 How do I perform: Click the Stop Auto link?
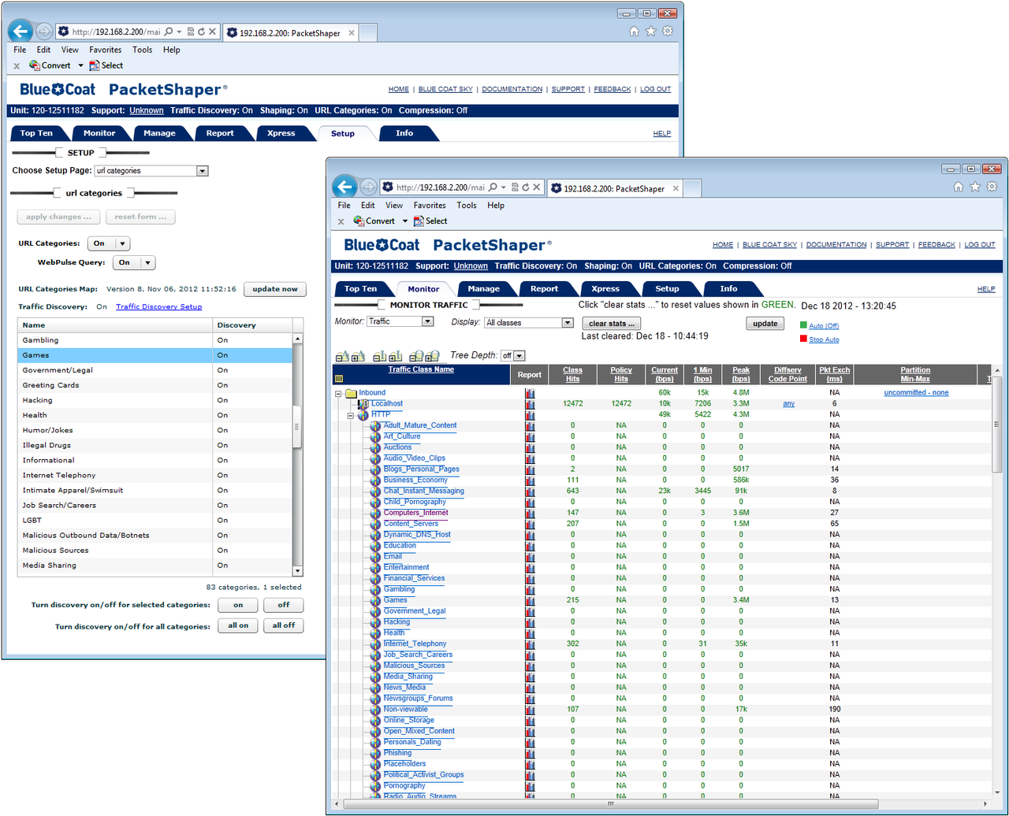824,340
